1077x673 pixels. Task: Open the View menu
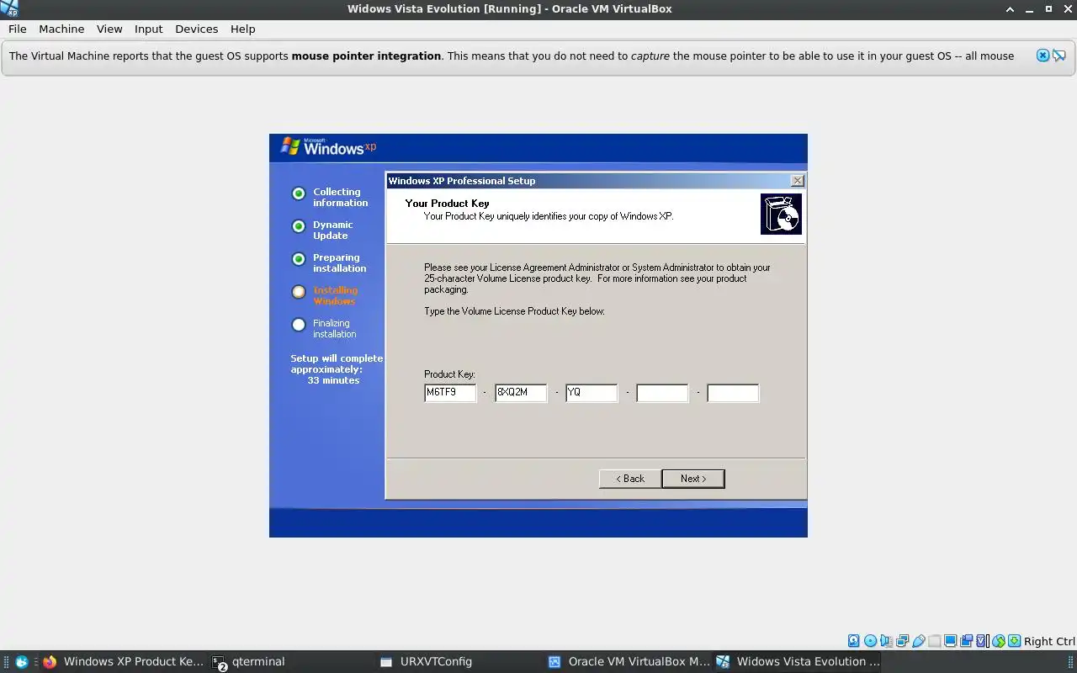109,29
